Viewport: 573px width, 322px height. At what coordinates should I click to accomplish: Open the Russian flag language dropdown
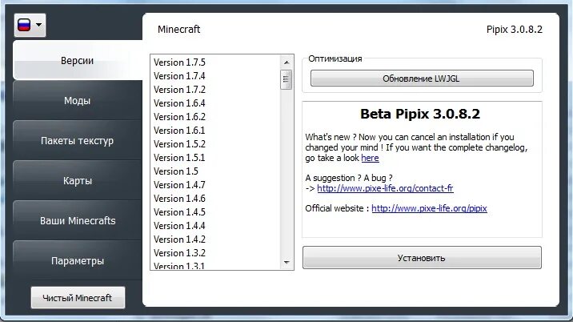coord(30,26)
